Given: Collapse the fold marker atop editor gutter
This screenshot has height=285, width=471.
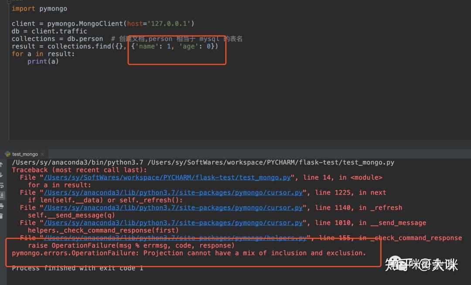Looking at the screenshot, I should (x=9, y=1).
